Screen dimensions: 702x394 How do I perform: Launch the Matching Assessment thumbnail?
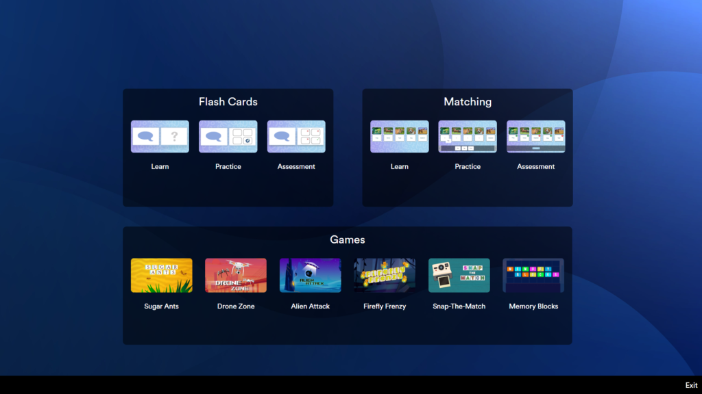click(x=536, y=136)
